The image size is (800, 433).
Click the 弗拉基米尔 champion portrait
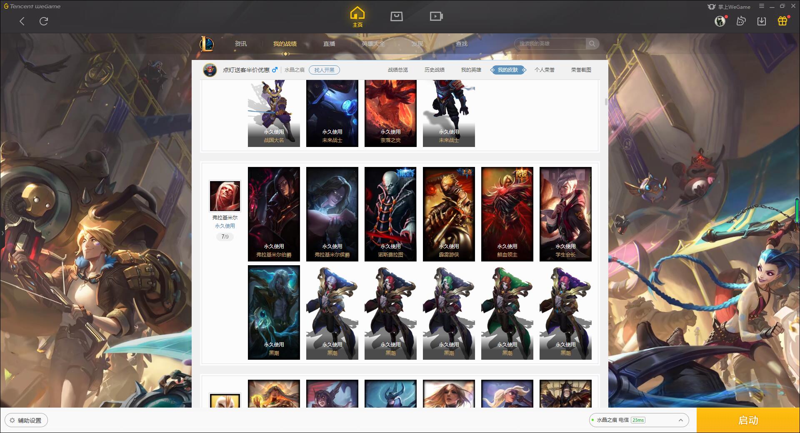(225, 196)
